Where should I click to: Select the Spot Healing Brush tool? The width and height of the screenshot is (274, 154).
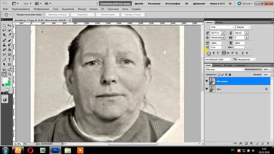pyautogui.click(x=4, y=40)
